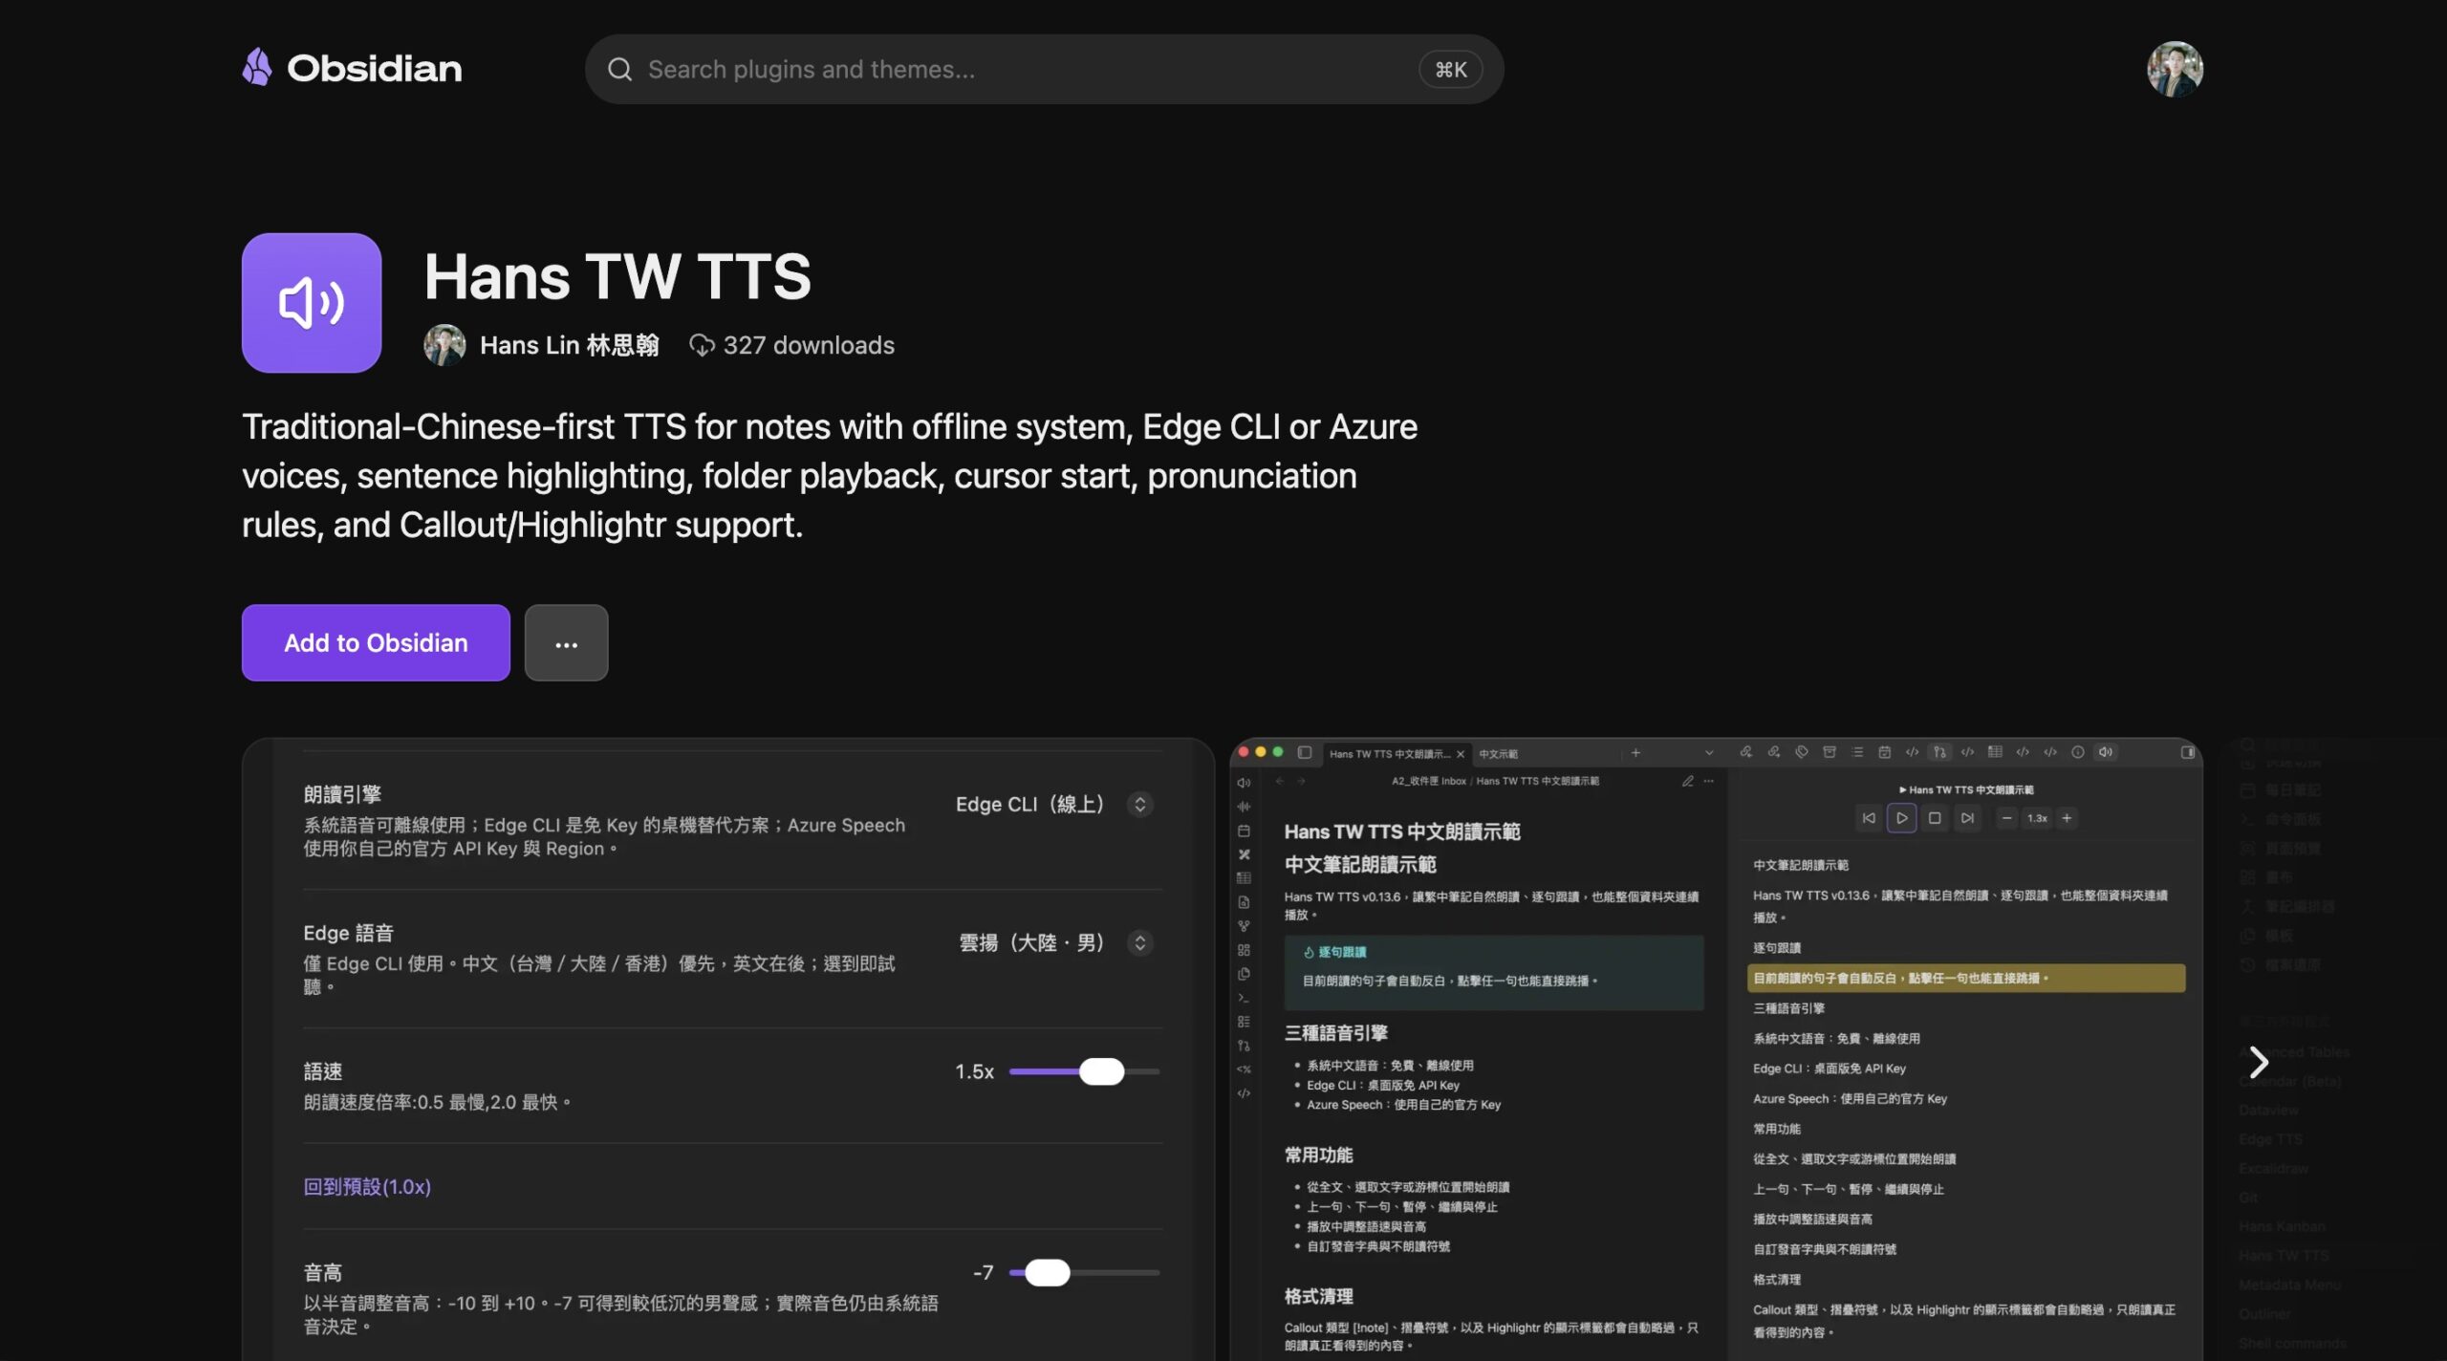The width and height of the screenshot is (2447, 1361).
Task: Click the 三種語音引擎 heading in the note
Action: coord(1335,1033)
